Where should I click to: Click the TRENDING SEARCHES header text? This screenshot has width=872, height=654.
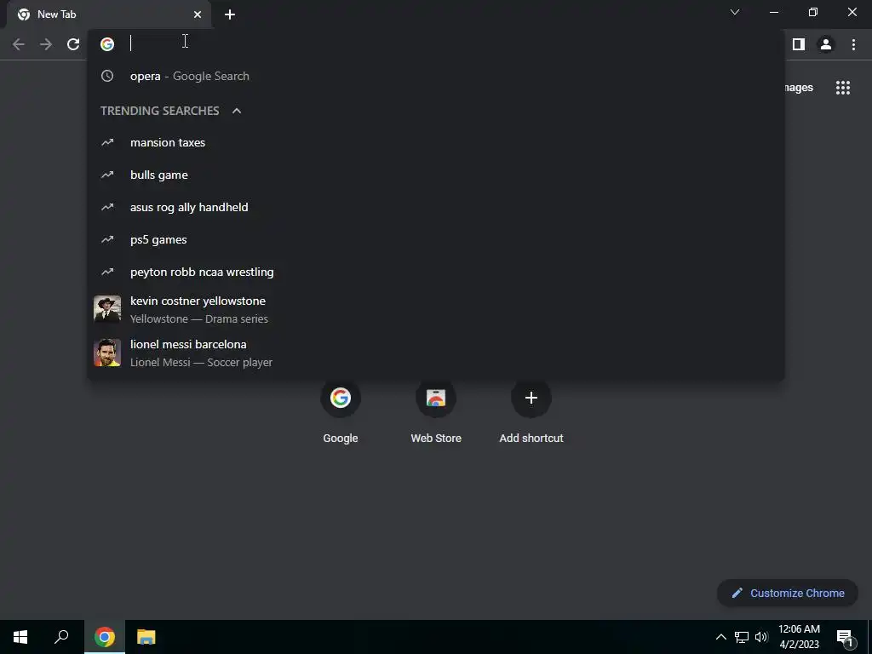(160, 111)
